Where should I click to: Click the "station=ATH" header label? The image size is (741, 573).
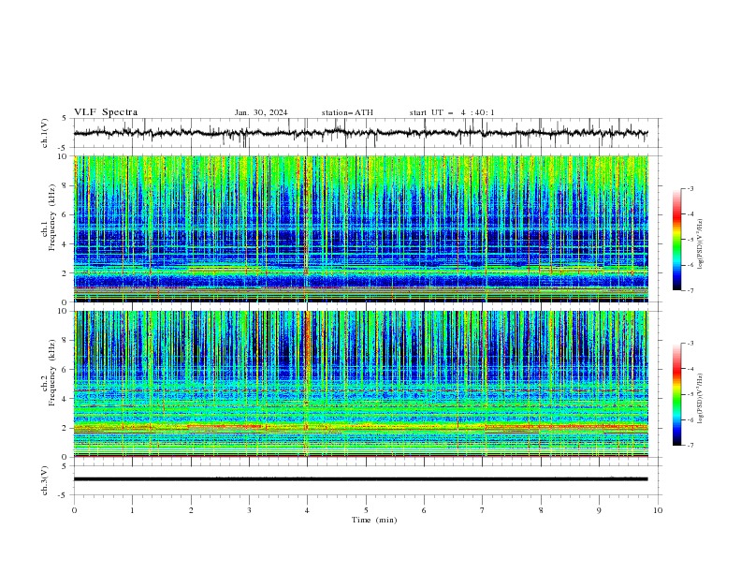point(347,112)
